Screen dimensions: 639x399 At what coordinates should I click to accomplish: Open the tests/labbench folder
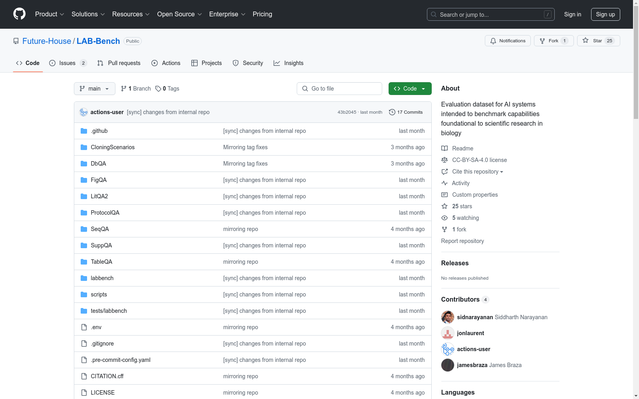point(109,311)
